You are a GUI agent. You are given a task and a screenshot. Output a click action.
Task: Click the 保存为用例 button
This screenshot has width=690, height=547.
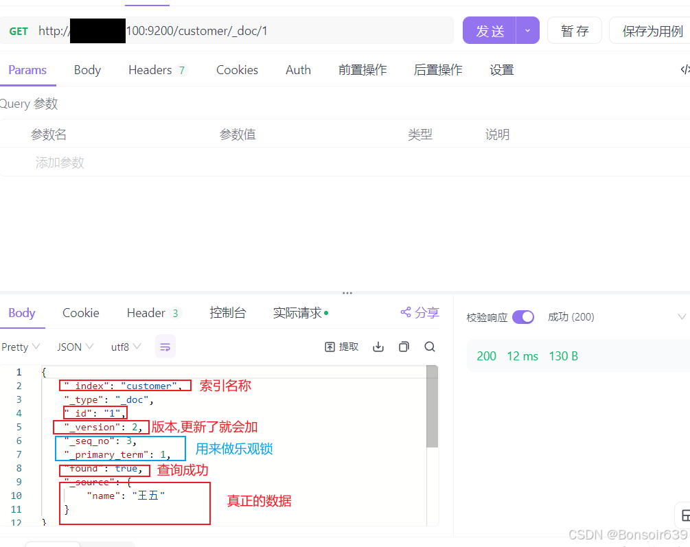(652, 31)
